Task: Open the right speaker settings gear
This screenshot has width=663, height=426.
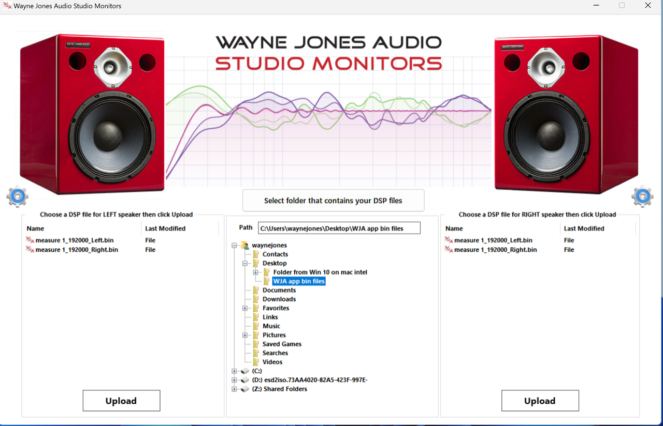Action: (642, 196)
